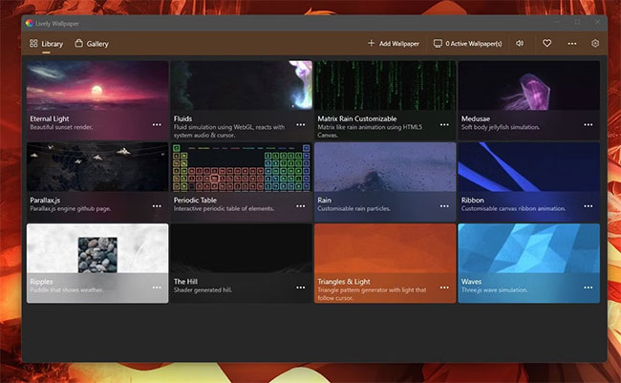Select the Periodic Table thumbnail
Image resolution: width=621 pixels, height=383 pixels.
click(241, 167)
